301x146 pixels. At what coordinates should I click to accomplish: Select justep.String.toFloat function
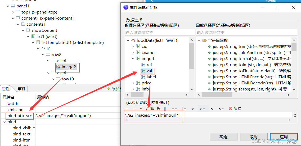(251, 71)
